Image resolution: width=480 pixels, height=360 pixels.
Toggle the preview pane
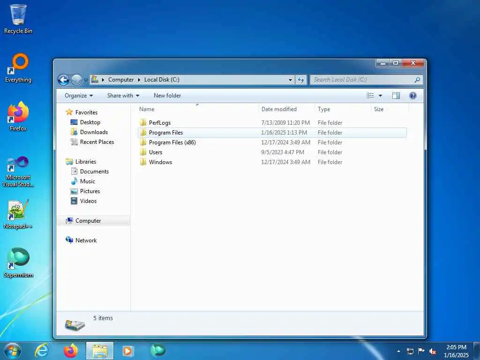point(396,96)
